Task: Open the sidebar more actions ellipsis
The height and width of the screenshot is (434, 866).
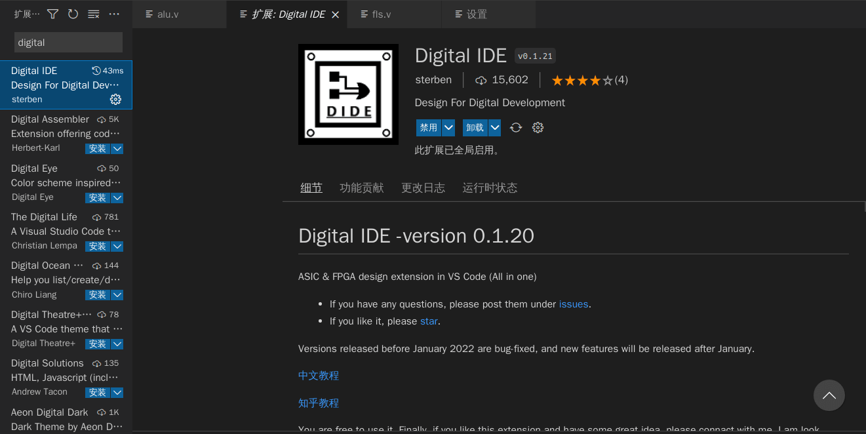Action: pyautogui.click(x=114, y=14)
